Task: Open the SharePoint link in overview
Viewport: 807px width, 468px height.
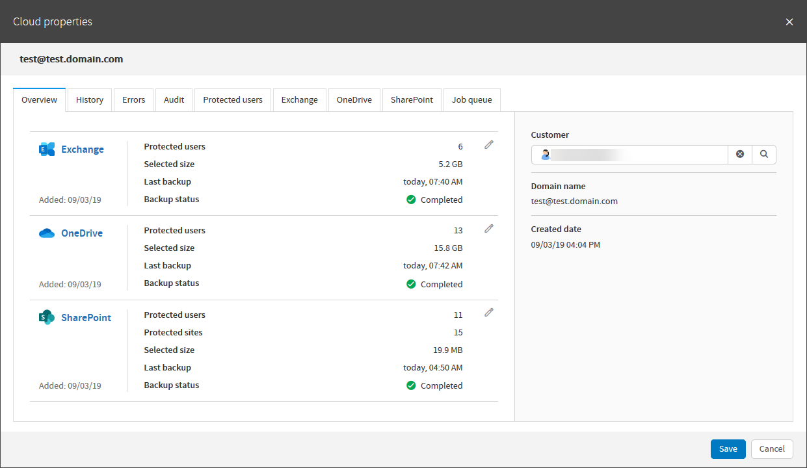Action: tap(86, 318)
